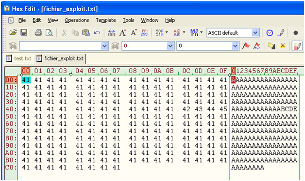Click the 50P 51Q display mode icon
This screenshot has height=181, width=305.
pos(159,33)
